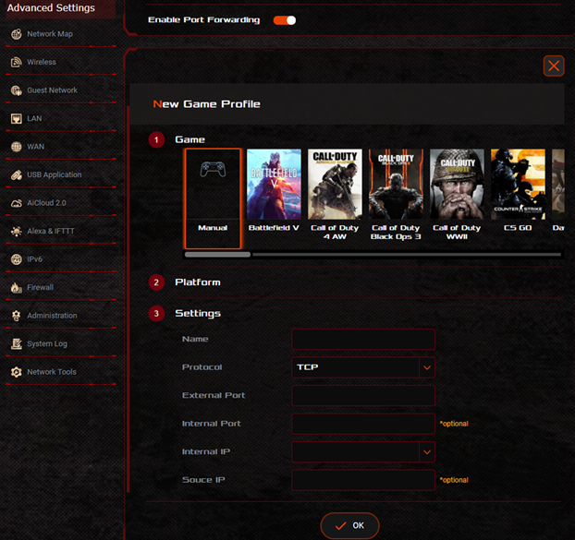
Task: Click the USB Application icon
Action: [x=16, y=175]
